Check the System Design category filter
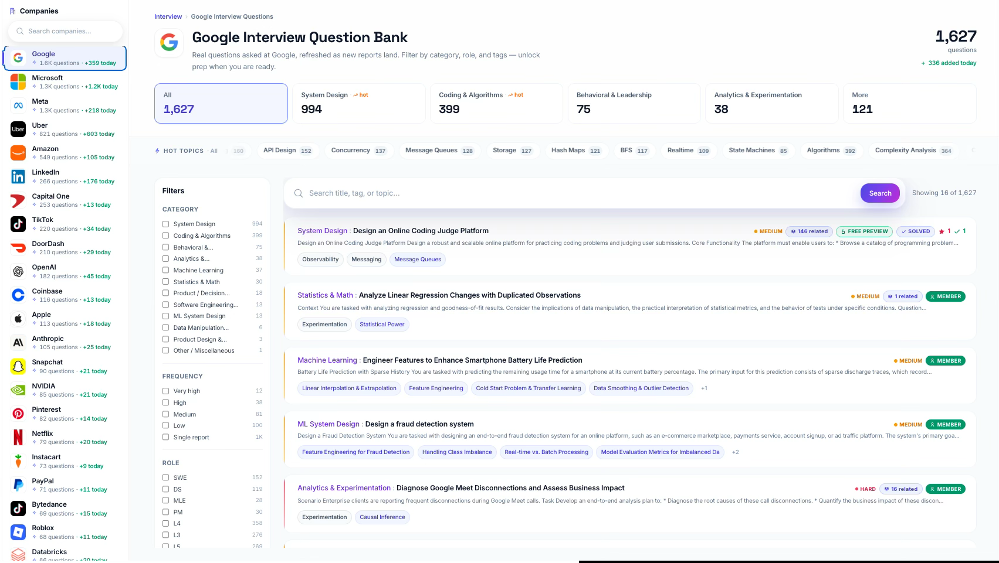This screenshot has height=563, width=999. 166,224
